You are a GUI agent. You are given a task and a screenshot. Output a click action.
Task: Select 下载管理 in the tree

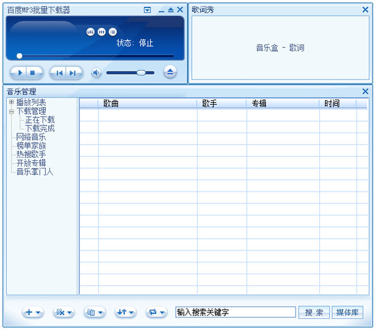point(31,111)
